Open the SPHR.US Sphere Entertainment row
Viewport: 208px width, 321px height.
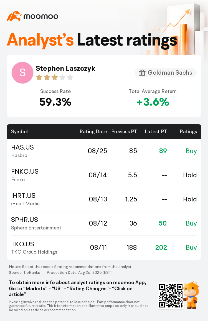[104, 223]
